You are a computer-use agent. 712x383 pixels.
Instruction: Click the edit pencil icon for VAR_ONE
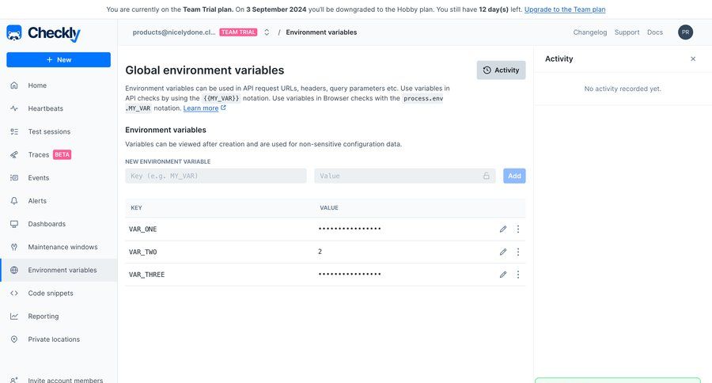(502, 229)
